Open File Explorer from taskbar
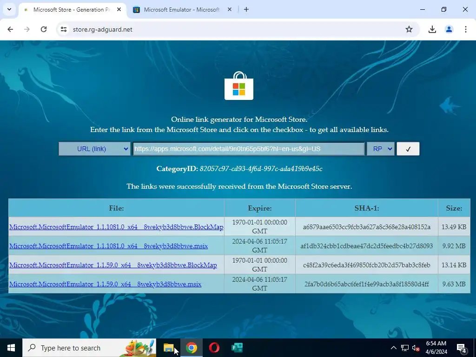The image size is (476, 357). (168, 348)
